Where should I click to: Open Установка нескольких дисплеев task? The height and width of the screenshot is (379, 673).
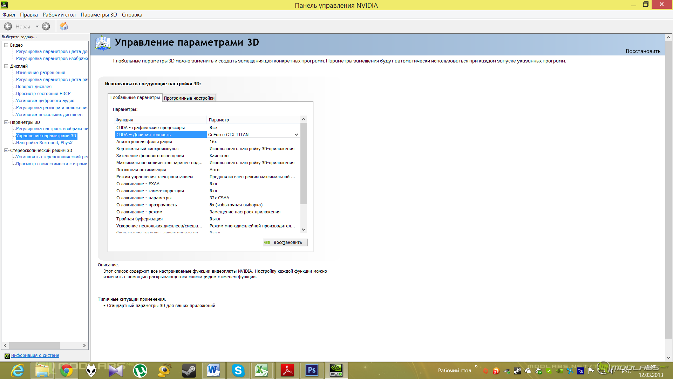pos(49,115)
